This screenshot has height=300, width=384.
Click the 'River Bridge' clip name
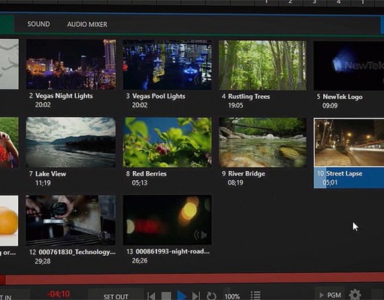click(246, 173)
